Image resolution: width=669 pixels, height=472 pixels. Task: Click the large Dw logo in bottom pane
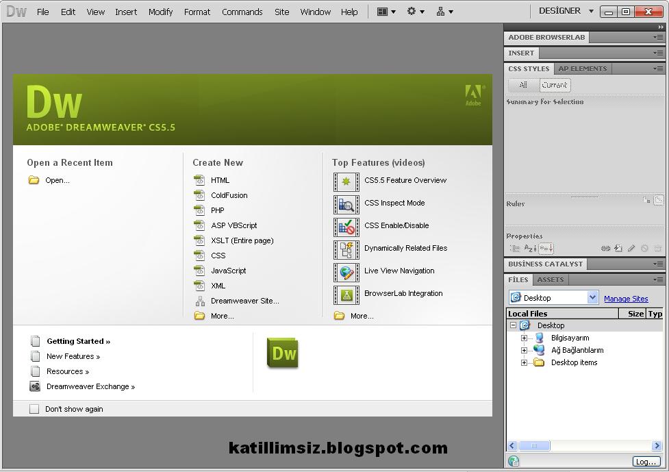point(282,353)
